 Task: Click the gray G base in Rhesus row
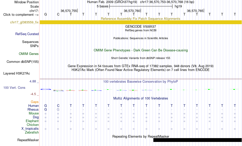tap(58, 109)
